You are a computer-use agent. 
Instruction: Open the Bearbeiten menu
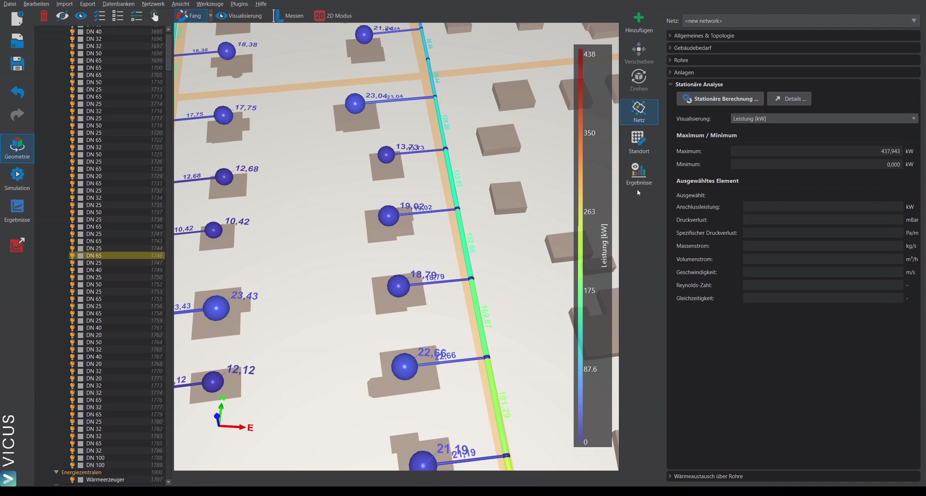(x=36, y=4)
